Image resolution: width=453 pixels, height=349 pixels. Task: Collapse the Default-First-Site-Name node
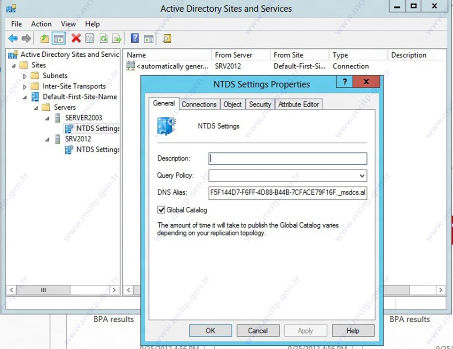pyautogui.click(x=25, y=98)
